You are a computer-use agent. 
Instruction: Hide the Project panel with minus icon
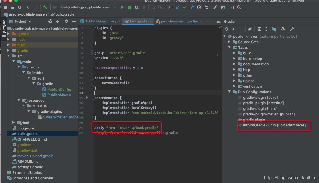[74, 21]
